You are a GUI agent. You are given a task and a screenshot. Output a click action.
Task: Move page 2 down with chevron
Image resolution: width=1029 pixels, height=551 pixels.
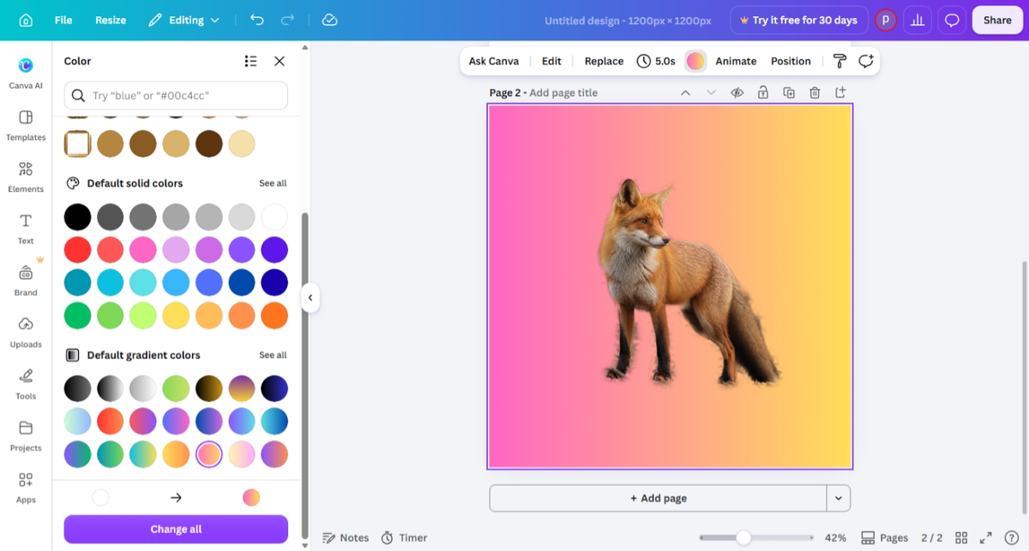711,93
